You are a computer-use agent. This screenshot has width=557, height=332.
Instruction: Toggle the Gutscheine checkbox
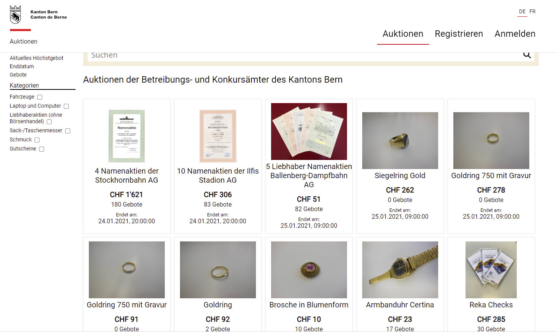click(41, 149)
